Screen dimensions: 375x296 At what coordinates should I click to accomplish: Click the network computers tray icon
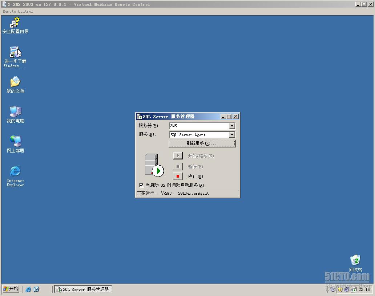347,289
